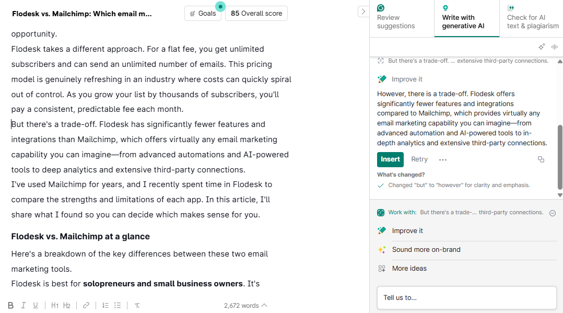Open the Goals settings
563x313 pixels.
pyautogui.click(x=203, y=14)
